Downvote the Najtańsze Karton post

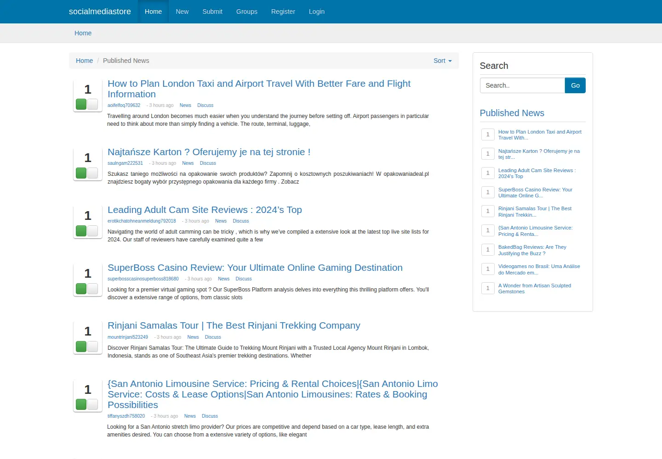click(x=93, y=173)
